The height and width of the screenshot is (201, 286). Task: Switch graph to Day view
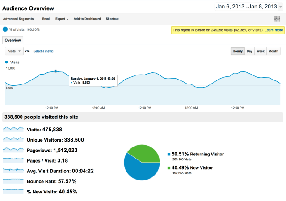[x=249, y=51]
